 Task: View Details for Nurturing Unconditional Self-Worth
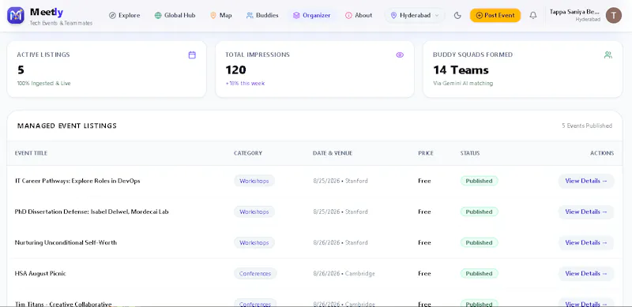pos(586,242)
